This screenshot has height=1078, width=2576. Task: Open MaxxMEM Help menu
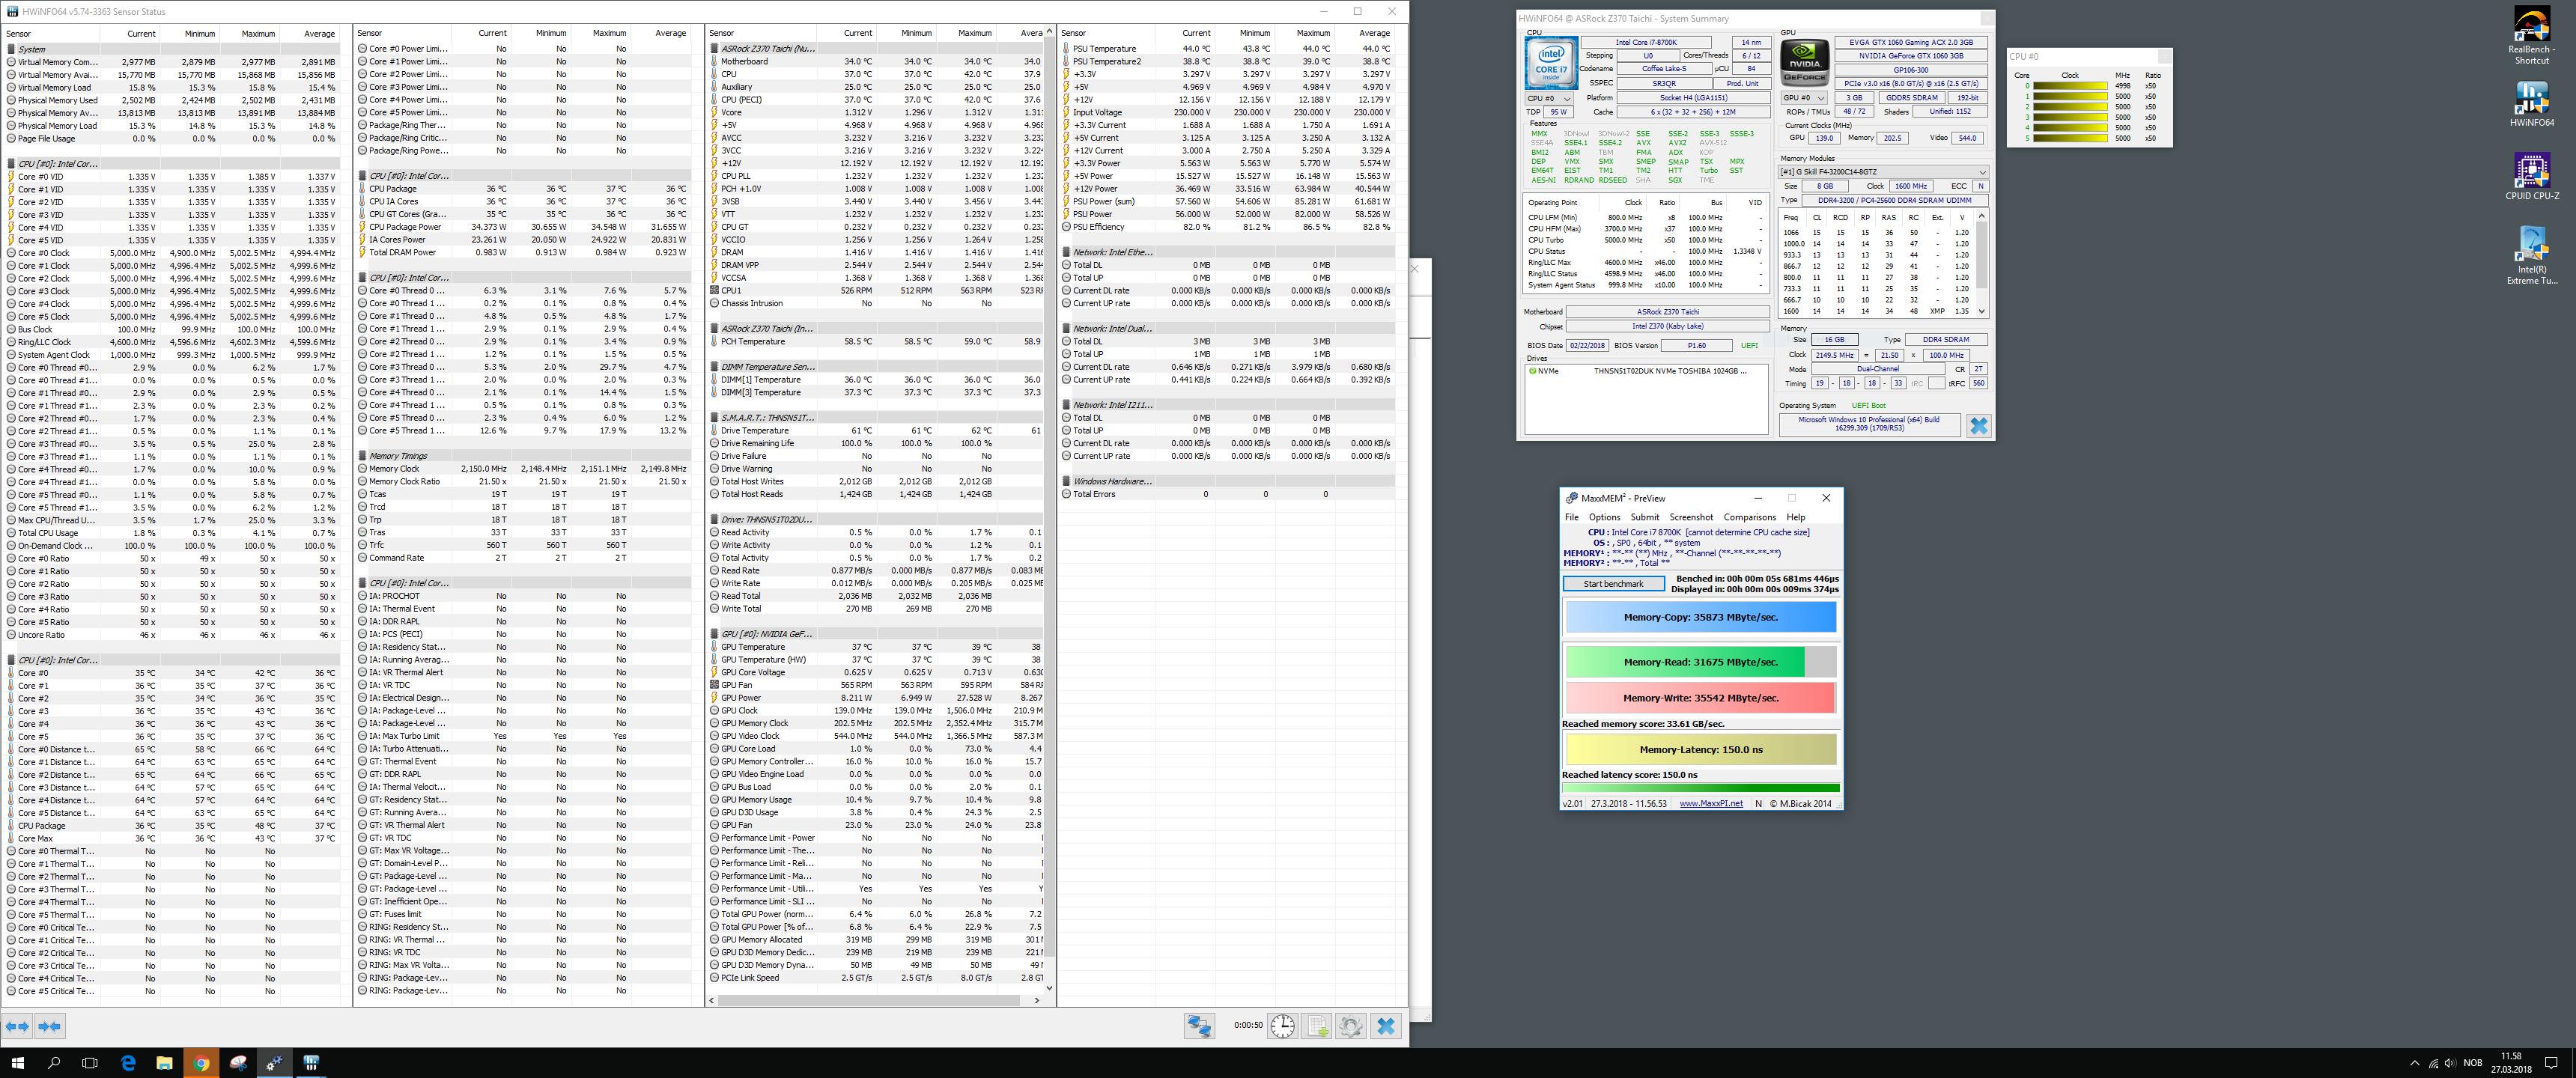coord(1796,517)
